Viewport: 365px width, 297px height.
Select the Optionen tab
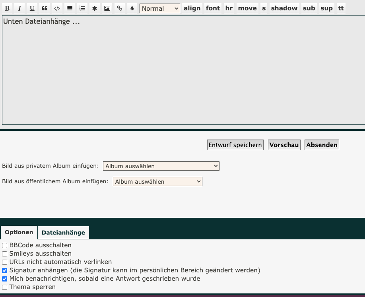[x=19, y=233]
